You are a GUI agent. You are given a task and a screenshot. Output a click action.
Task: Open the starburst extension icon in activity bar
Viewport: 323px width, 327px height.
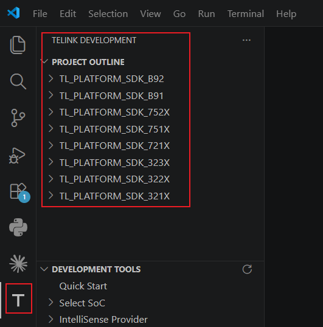[18, 264]
